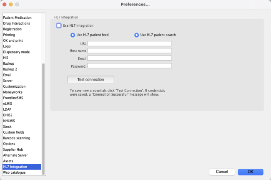Click the URL input field

point(130,43)
